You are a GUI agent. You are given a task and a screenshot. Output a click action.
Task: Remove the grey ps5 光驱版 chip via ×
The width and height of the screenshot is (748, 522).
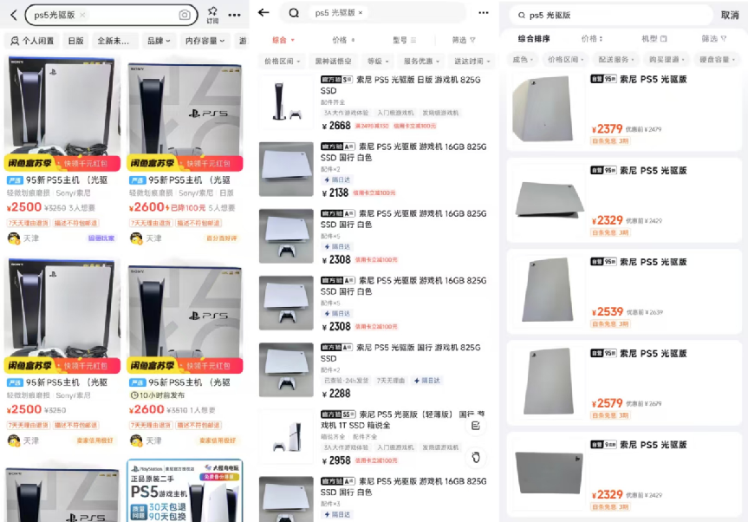click(x=361, y=13)
